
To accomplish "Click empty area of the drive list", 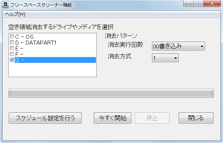I will tap(52, 70).
